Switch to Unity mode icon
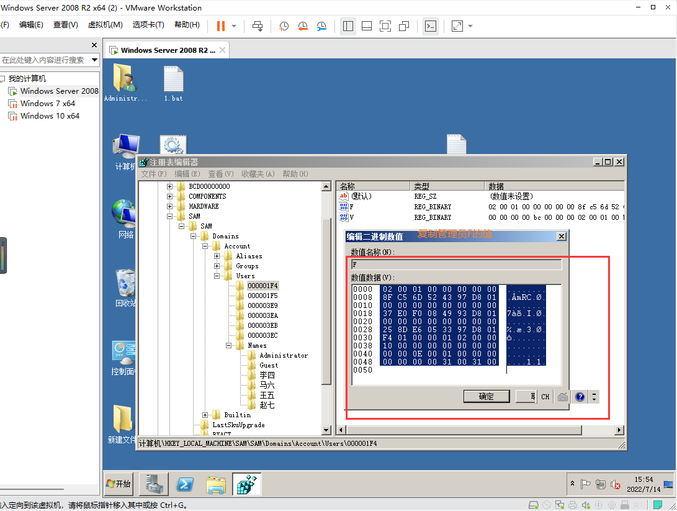Image resolution: width=677 pixels, height=511 pixels. coord(404,26)
